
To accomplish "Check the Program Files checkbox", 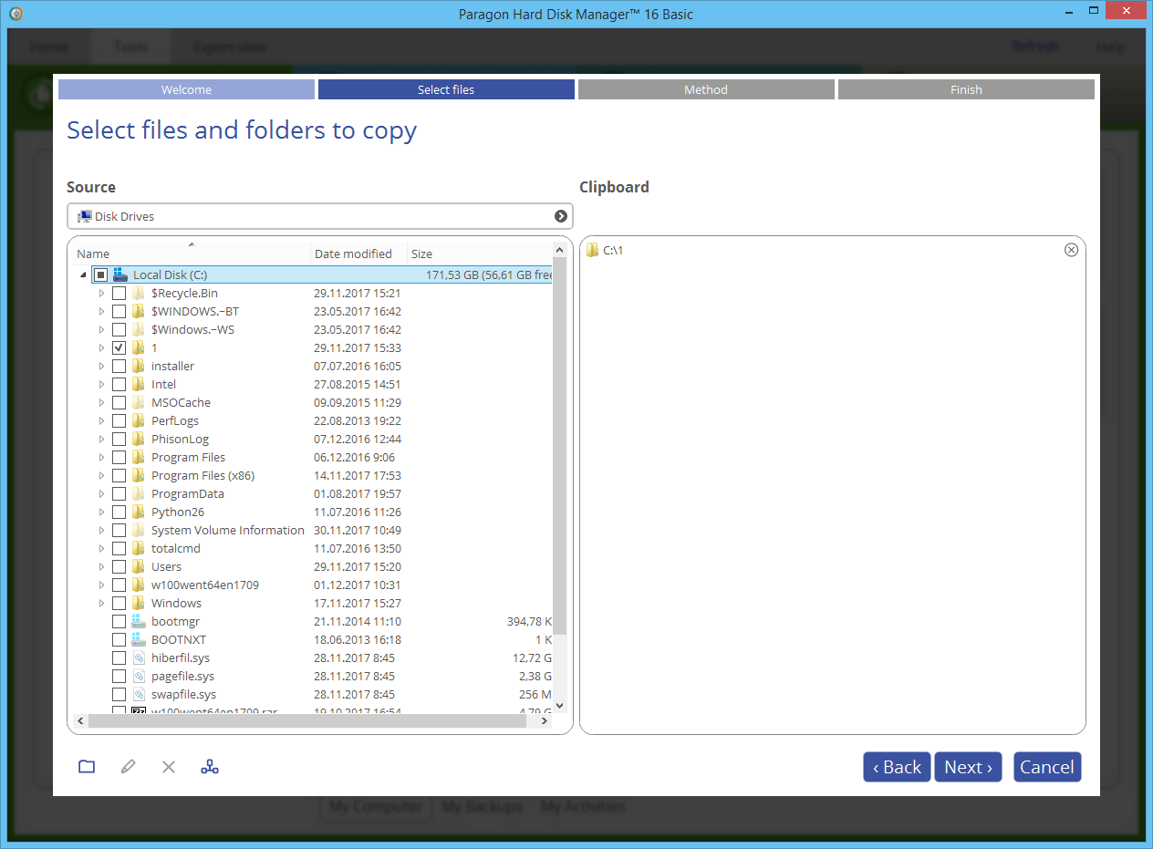I will pos(119,457).
